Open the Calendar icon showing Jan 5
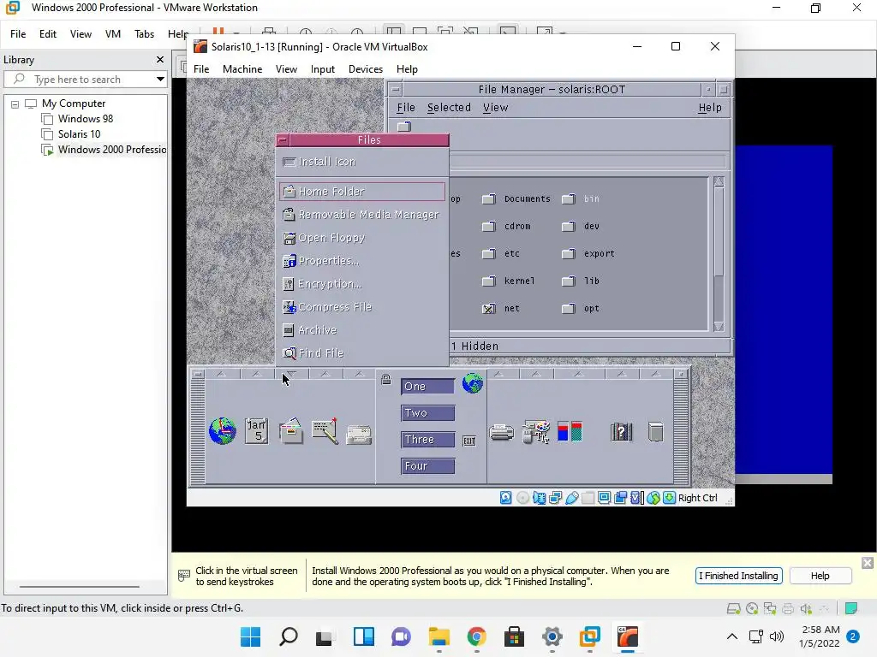 click(x=257, y=431)
